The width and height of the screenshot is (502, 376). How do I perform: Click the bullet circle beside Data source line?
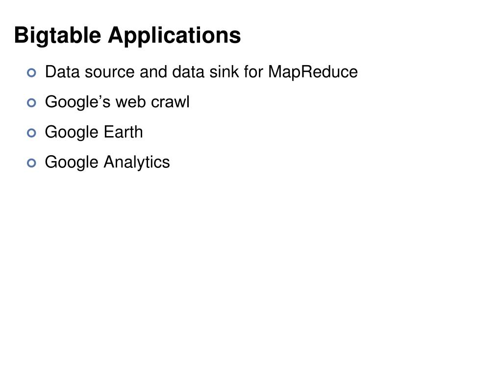[31, 73]
